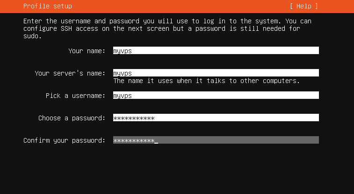354x194 pixels.
Task: Click the instruction paragraph mentioning SSH access
Action: [167, 28]
